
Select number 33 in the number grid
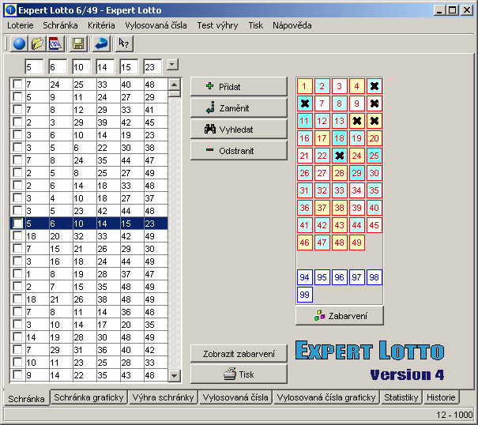point(339,190)
